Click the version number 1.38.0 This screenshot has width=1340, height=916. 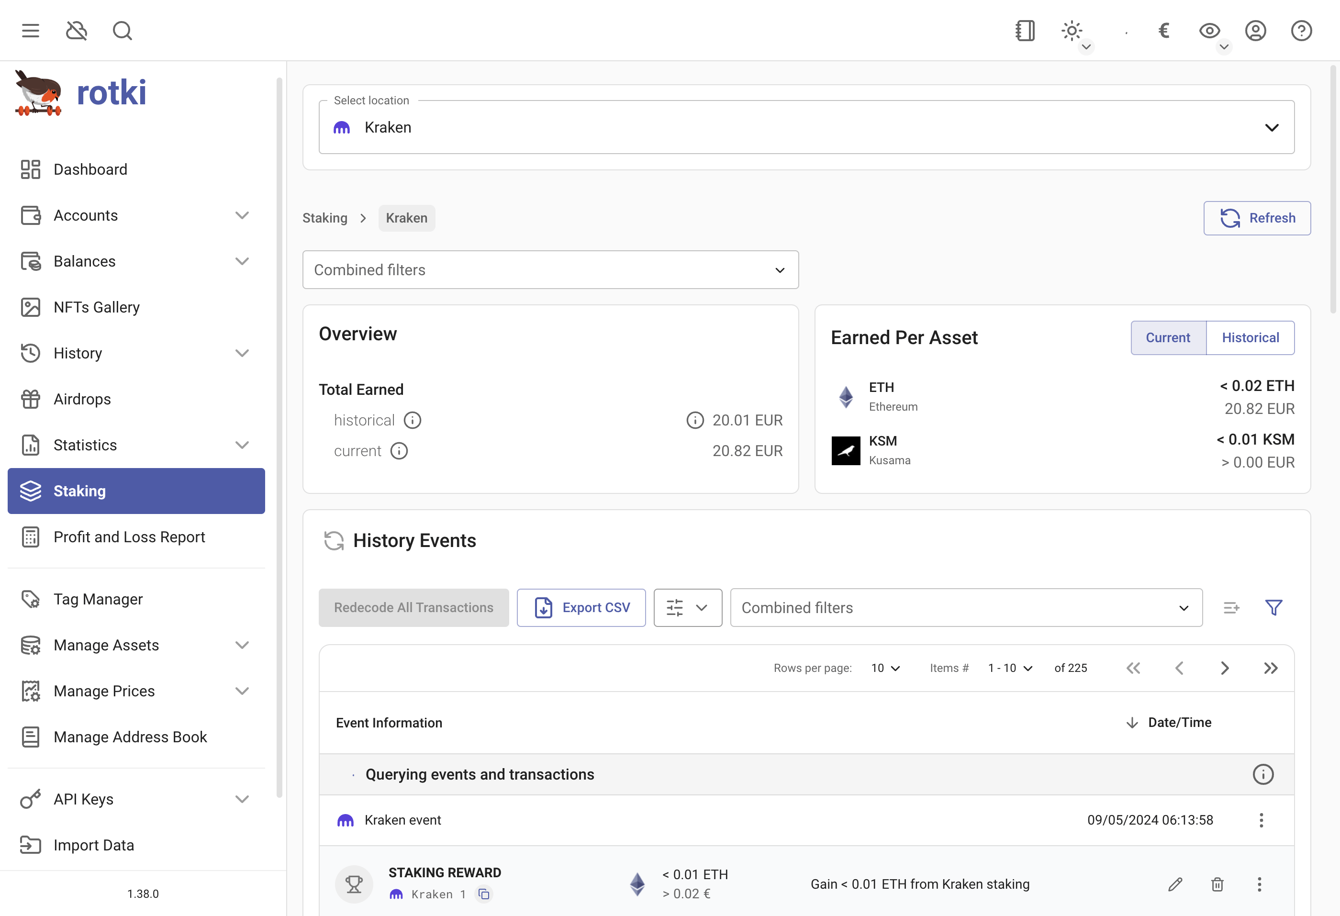[x=143, y=894]
